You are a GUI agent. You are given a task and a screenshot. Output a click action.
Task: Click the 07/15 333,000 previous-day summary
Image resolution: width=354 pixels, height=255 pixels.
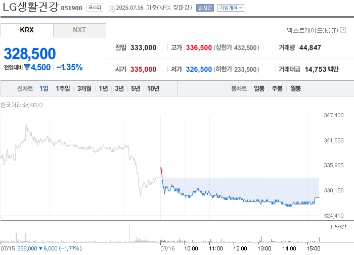point(41,248)
